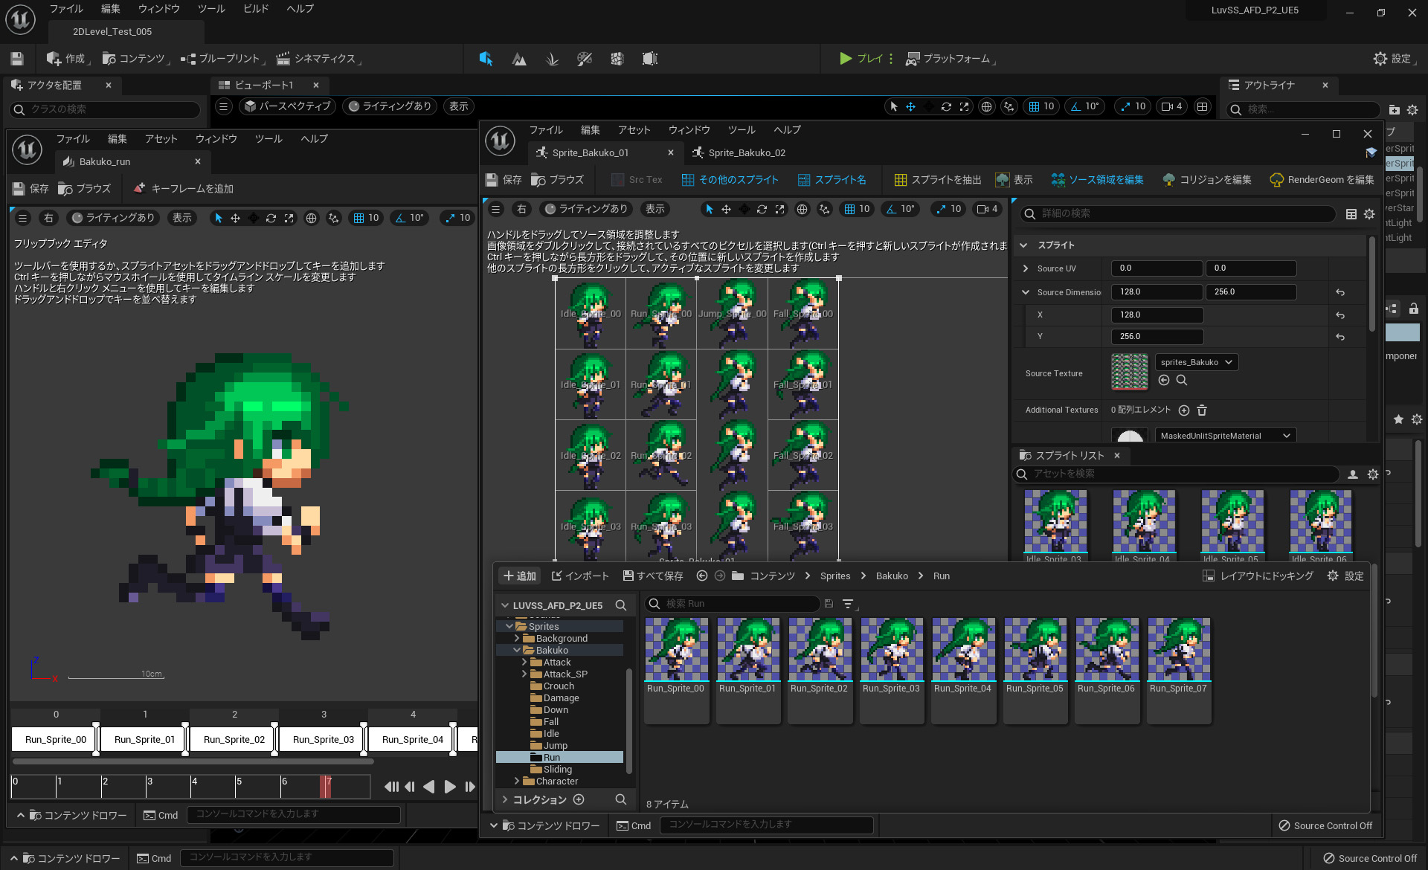Open the sprites_Bakuko source texture dropdown
This screenshot has width=1428, height=870.
pyautogui.click(x=1196, y=362)
